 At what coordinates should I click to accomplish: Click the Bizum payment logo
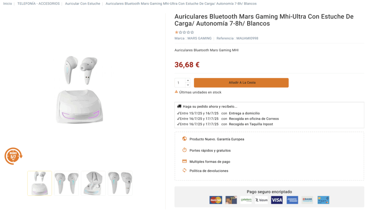pos(261,200)
